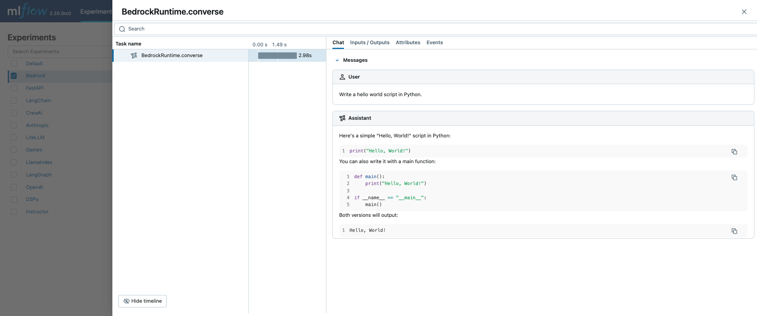Open the Events tab

[x=434, y=43]
